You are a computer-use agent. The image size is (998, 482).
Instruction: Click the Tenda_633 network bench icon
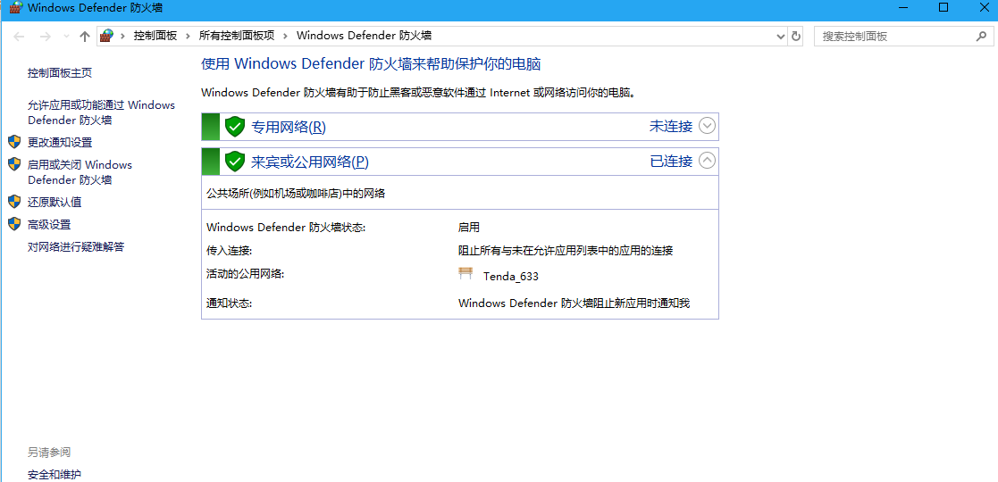[x=465, y=273]
